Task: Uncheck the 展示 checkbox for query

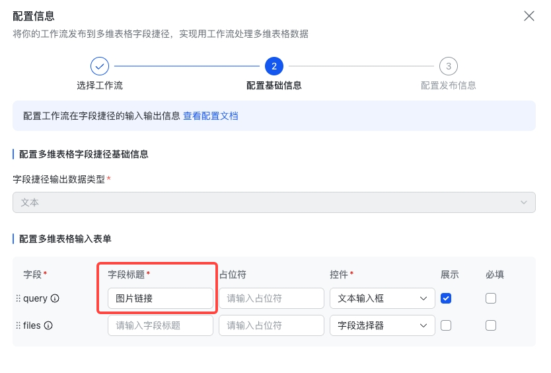Action: [446, 298]
